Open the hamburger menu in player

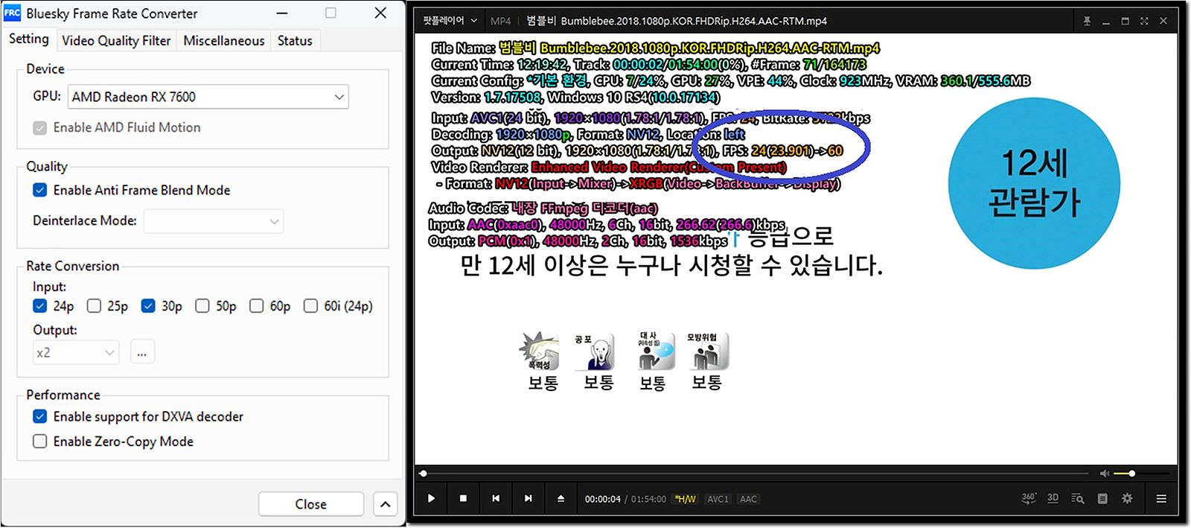click(1160, 499)
